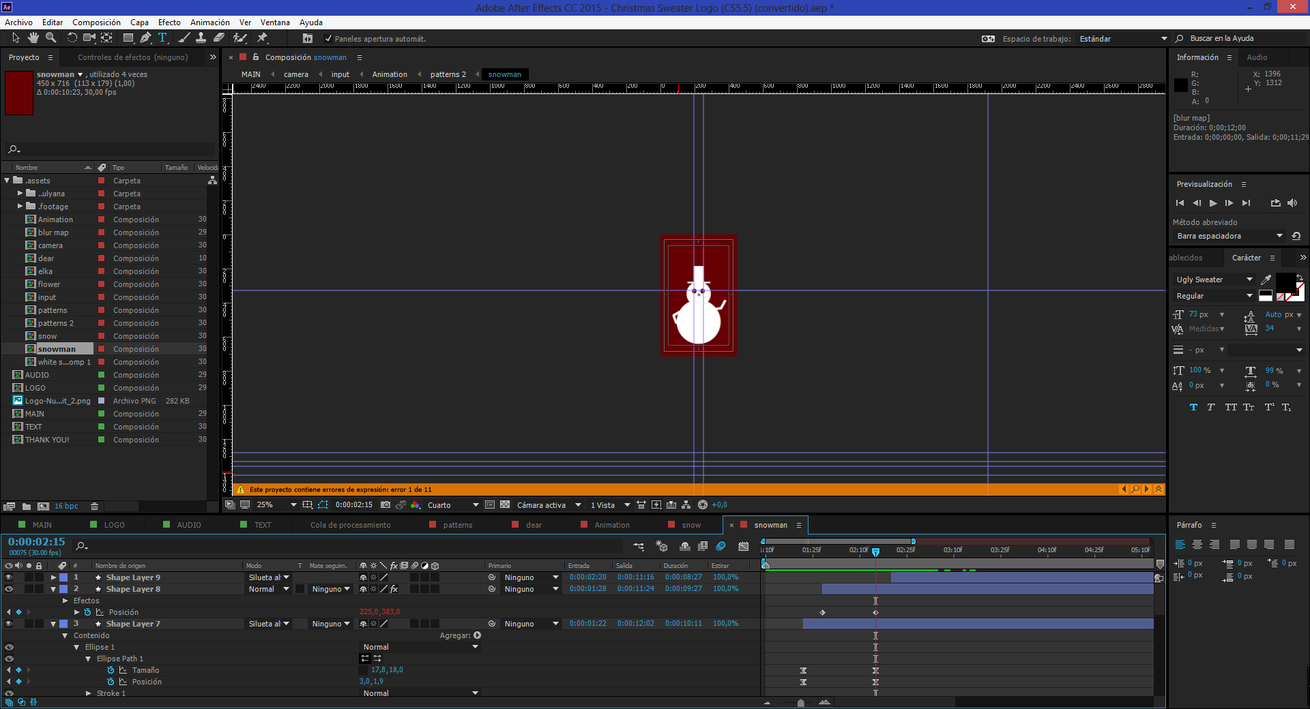Expand the .footage folder
This screenshot has height=709, width=1310.
pyautogui.click(x=20, y=207)
